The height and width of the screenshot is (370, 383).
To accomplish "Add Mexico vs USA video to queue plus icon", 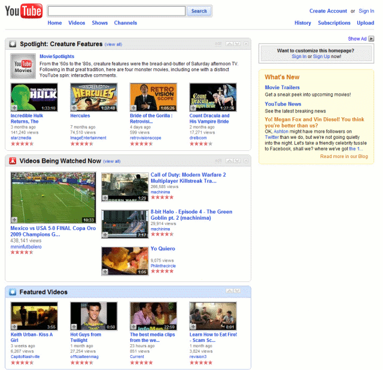I will point(14,220).
